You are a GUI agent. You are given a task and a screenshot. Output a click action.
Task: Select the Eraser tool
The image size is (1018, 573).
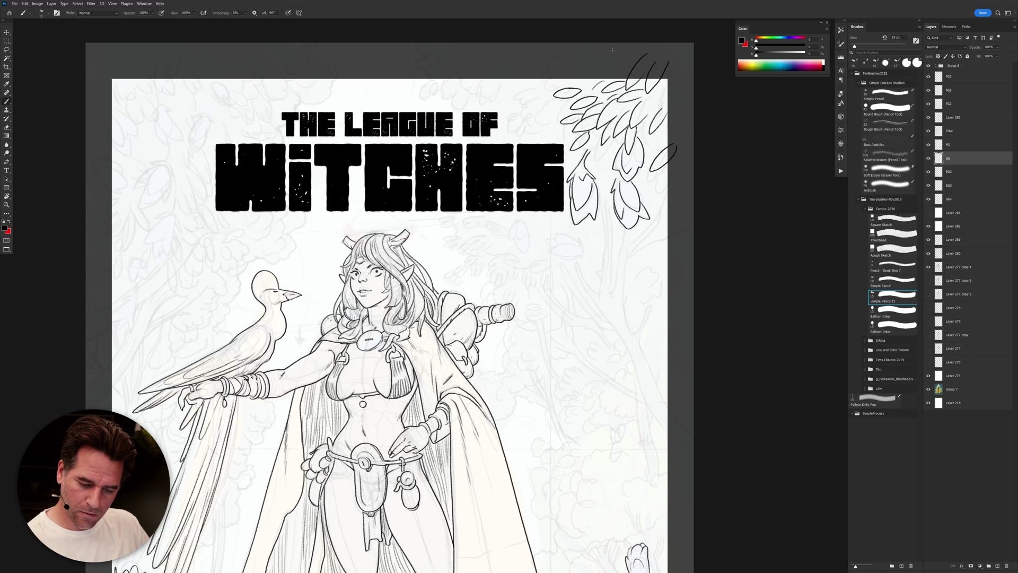[6, 127]
